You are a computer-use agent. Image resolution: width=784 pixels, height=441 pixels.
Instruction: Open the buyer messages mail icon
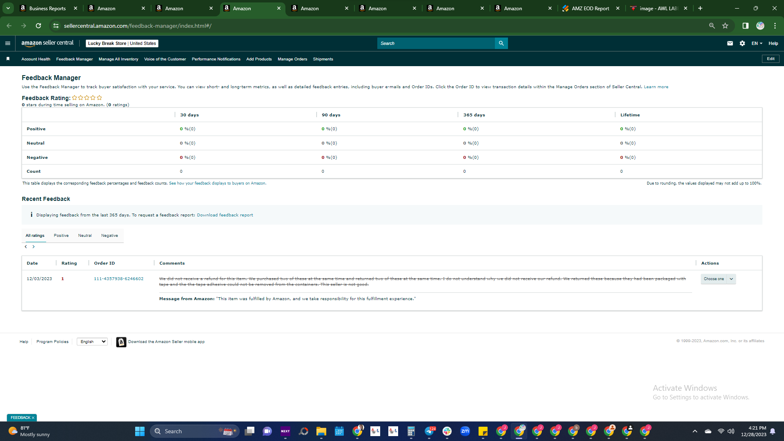[730, 43]
